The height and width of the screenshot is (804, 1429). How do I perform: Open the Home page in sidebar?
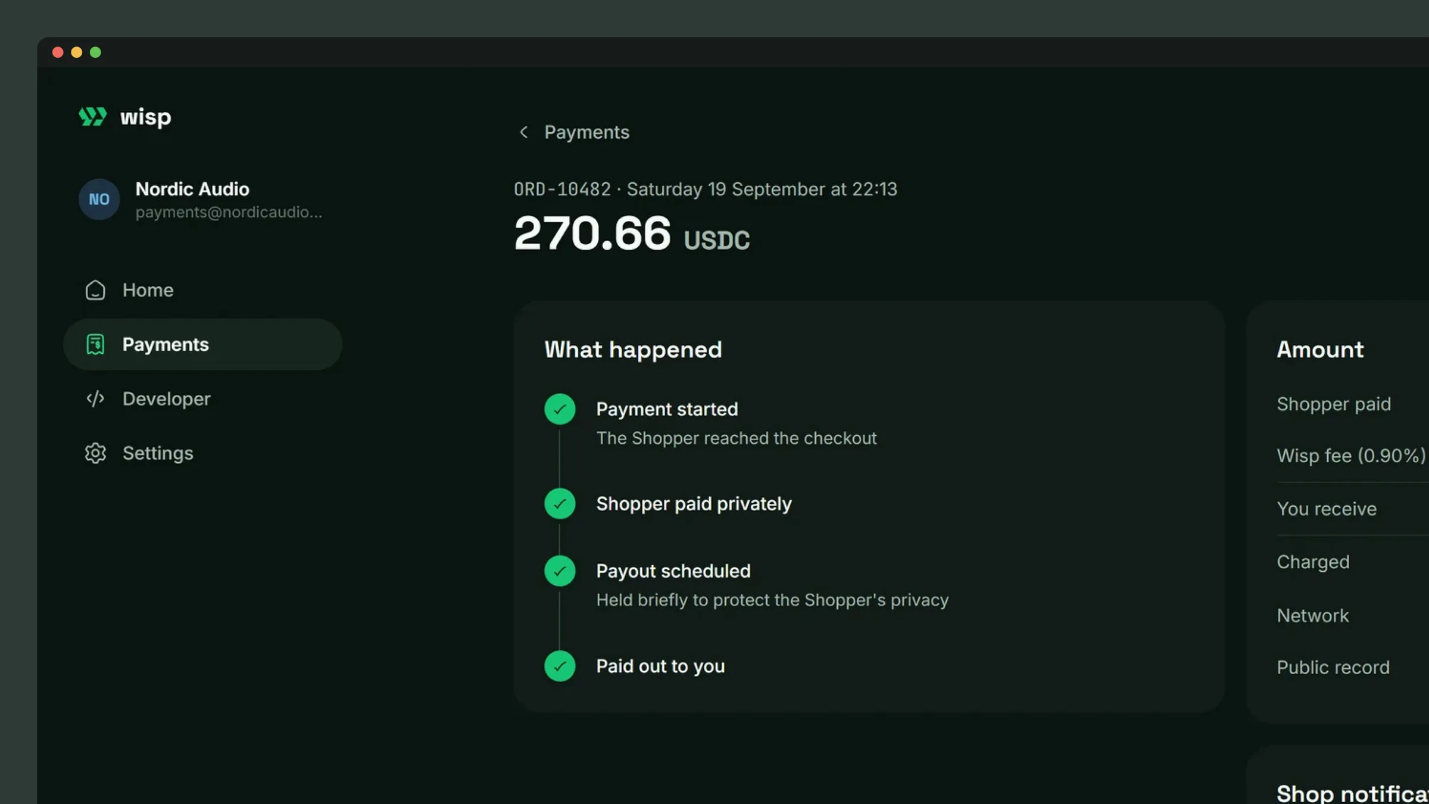pos(202,290)
